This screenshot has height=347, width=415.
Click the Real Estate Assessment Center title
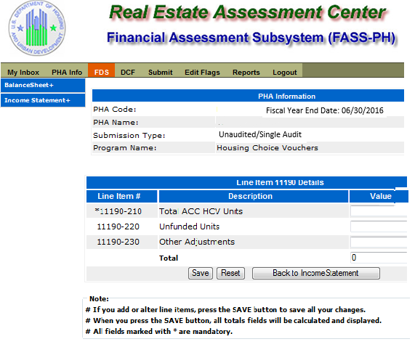(247, 12)
